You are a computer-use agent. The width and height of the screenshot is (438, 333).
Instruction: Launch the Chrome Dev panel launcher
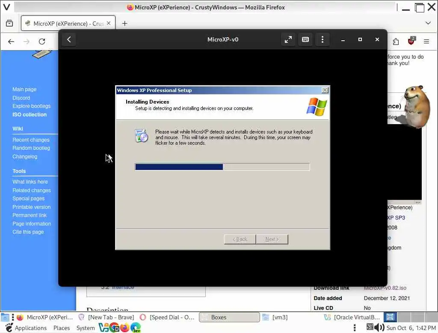(x=114, y=327)
